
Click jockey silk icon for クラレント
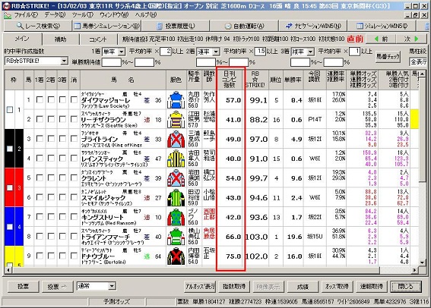coord(176,178)
